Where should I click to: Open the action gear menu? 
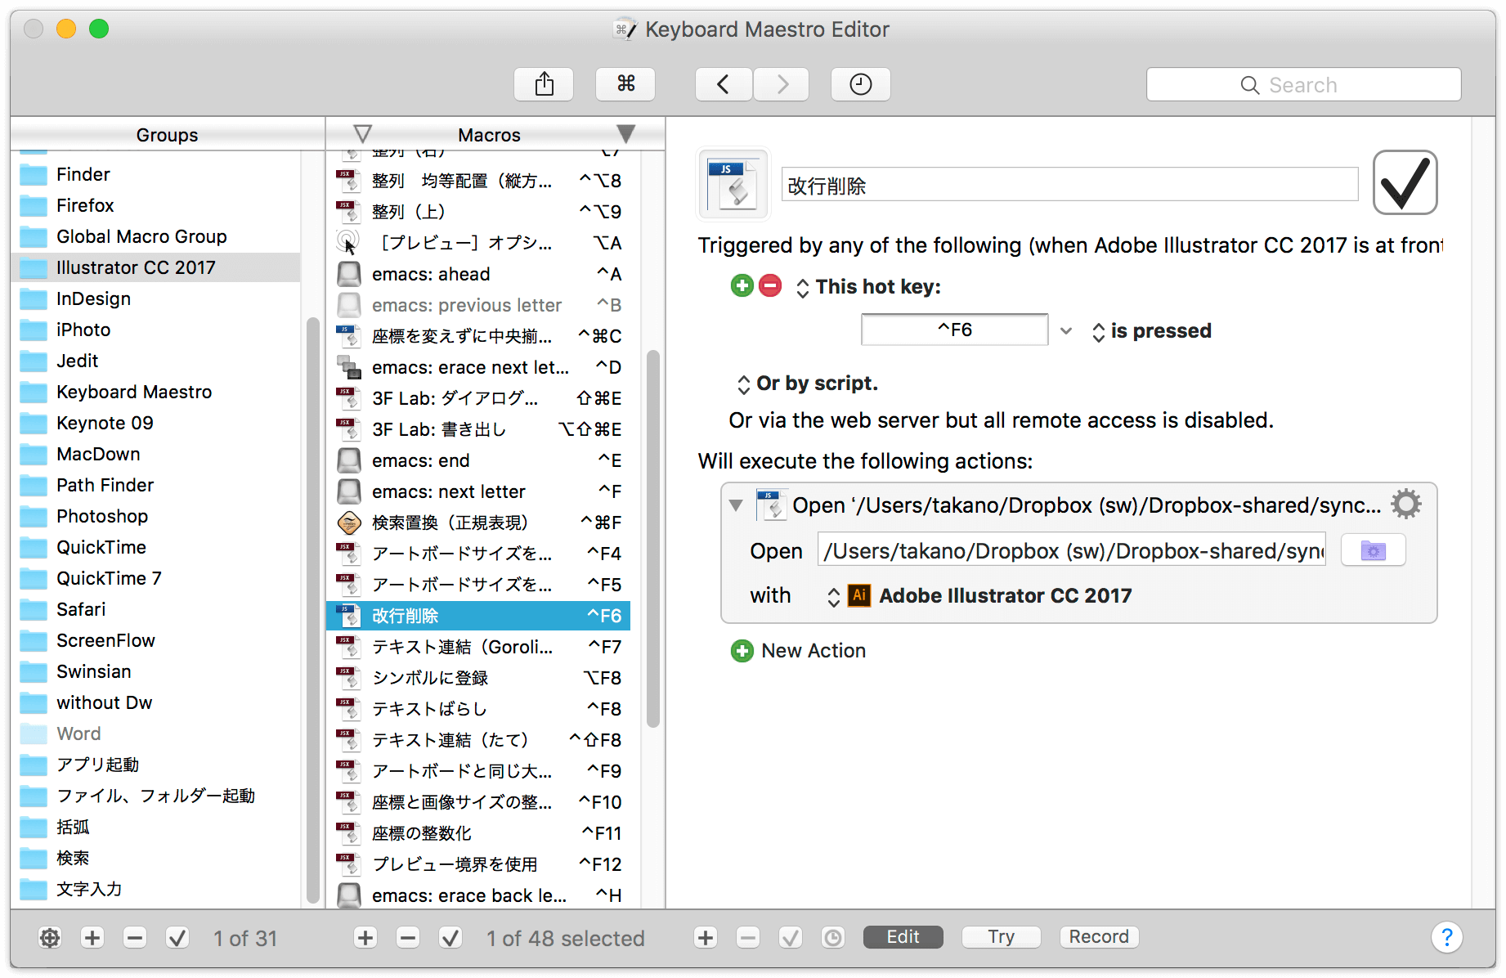coord(1405,504)
